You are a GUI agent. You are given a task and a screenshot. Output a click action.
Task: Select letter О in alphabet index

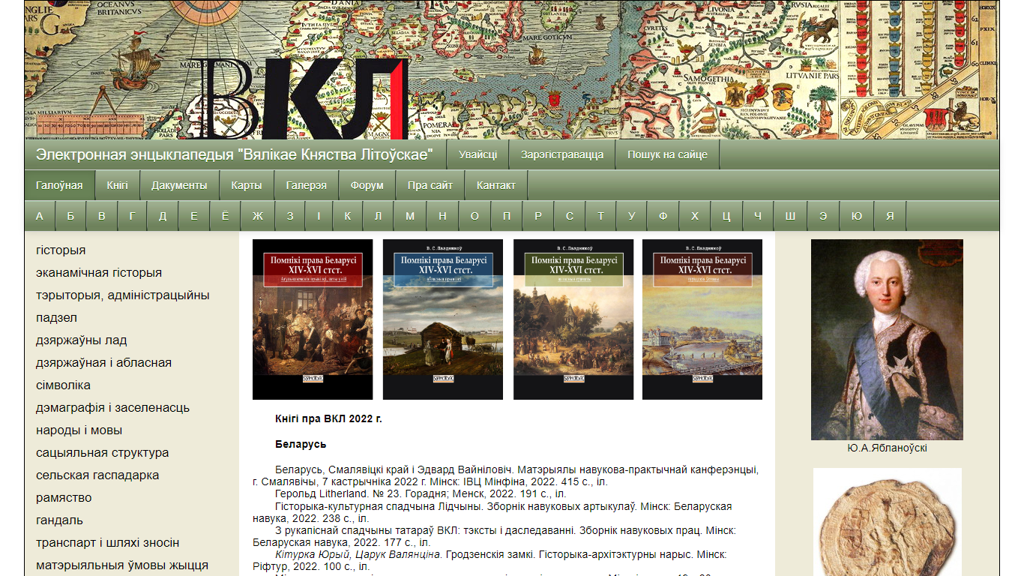[475, 216]
